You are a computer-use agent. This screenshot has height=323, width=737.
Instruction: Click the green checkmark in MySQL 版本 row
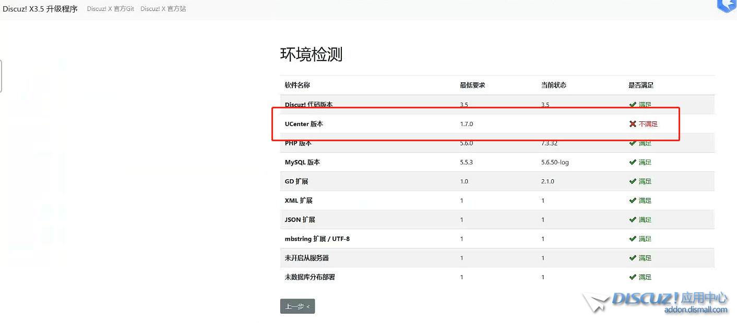(633, 162)
